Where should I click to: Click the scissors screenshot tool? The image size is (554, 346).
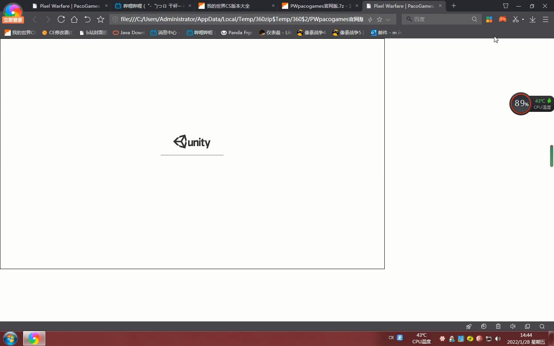[516, 19]
